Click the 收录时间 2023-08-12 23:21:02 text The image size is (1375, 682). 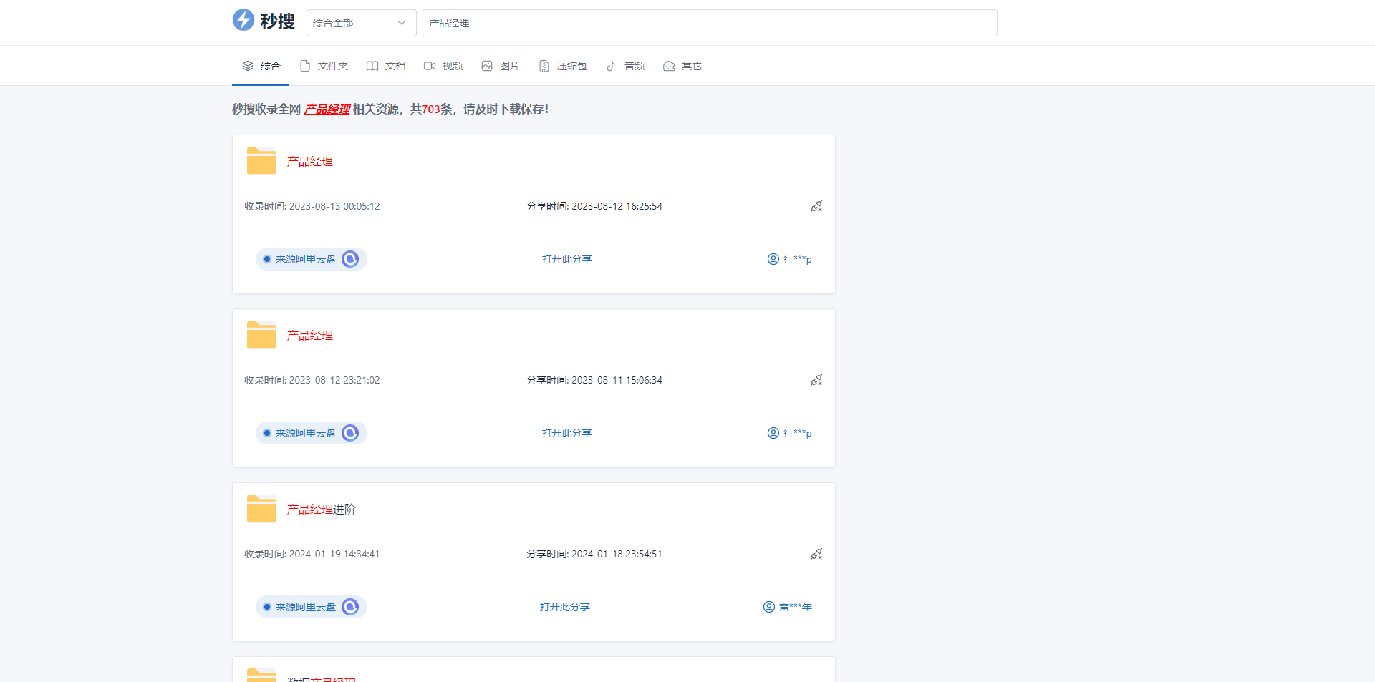312,380
